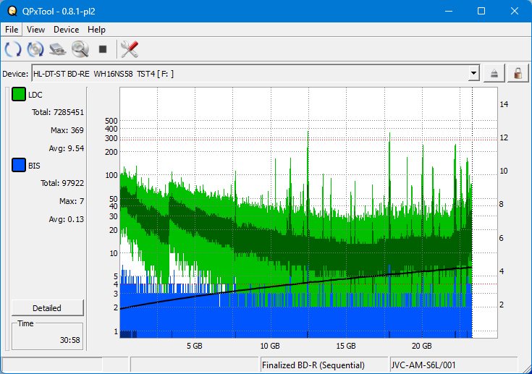Start scan with the disc magnifier icon

pos(80,49)
